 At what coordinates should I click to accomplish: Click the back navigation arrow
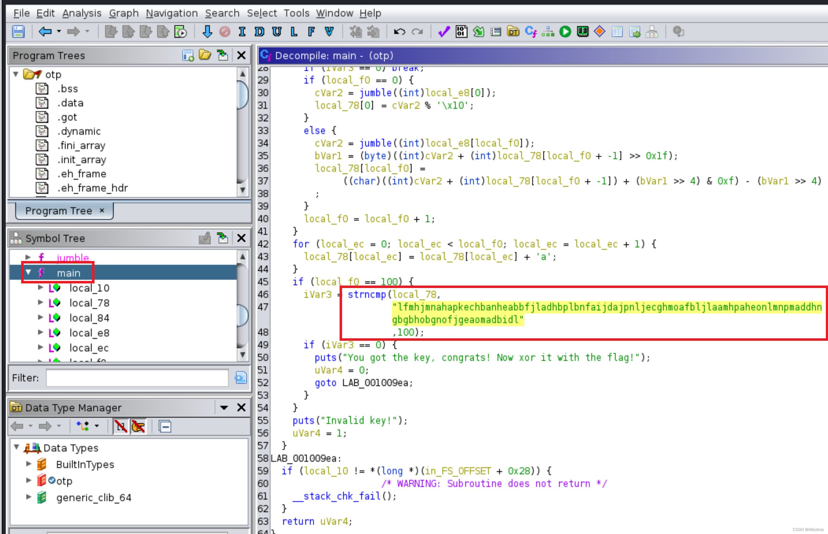[45, 32]
